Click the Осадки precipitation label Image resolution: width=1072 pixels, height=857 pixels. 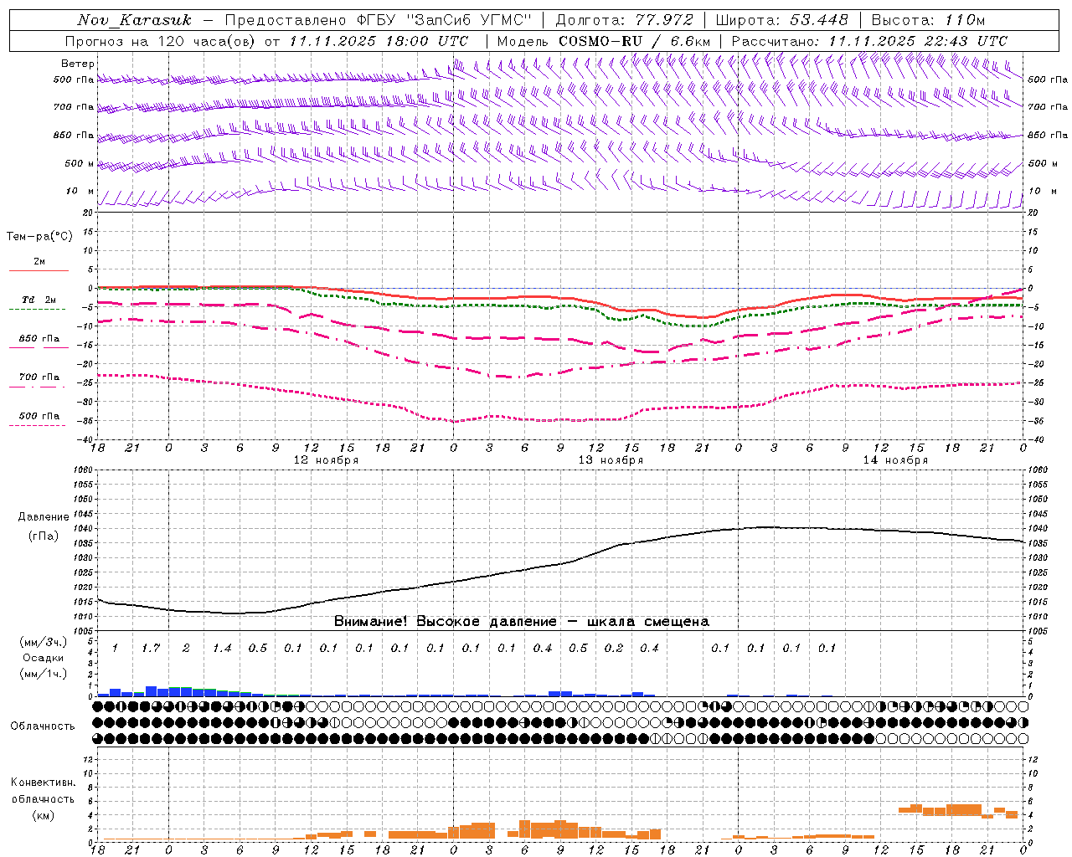(x=44, y=658)
